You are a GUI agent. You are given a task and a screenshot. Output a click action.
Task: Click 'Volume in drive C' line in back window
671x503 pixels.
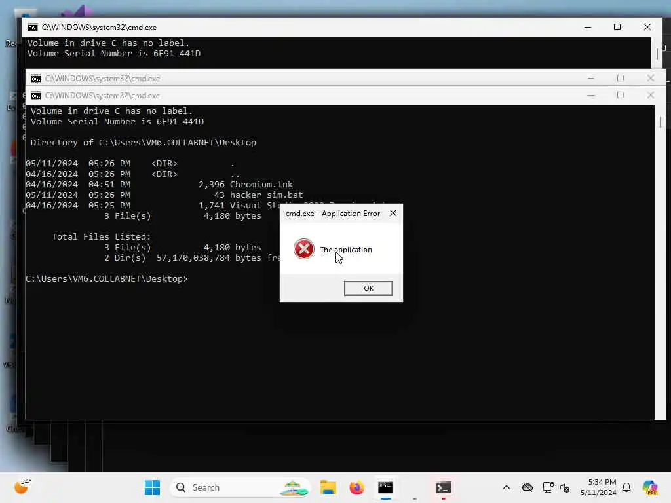[108, 43]
